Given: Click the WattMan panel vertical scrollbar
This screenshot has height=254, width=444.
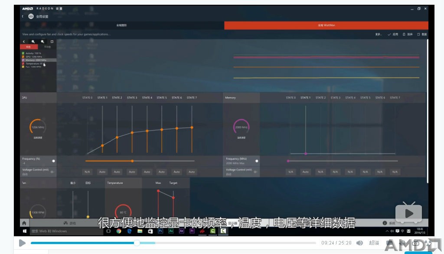Looking at the screenshot, I should pos(427,111).
